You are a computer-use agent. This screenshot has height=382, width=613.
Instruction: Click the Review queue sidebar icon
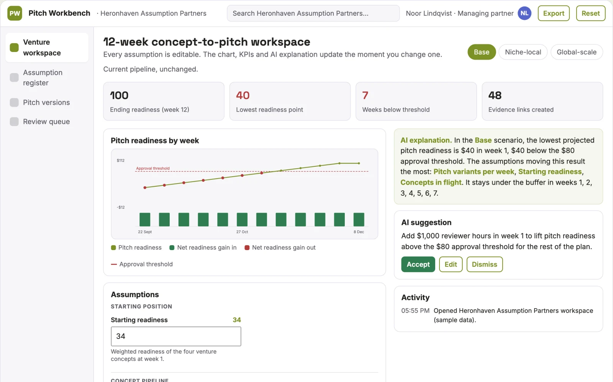pyautogui.click(x=14, y=122)
